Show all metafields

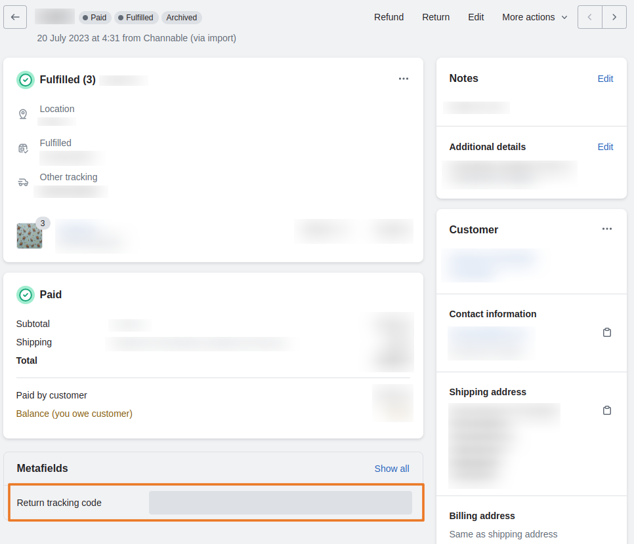pyautogui.click(x=391, y=469)
